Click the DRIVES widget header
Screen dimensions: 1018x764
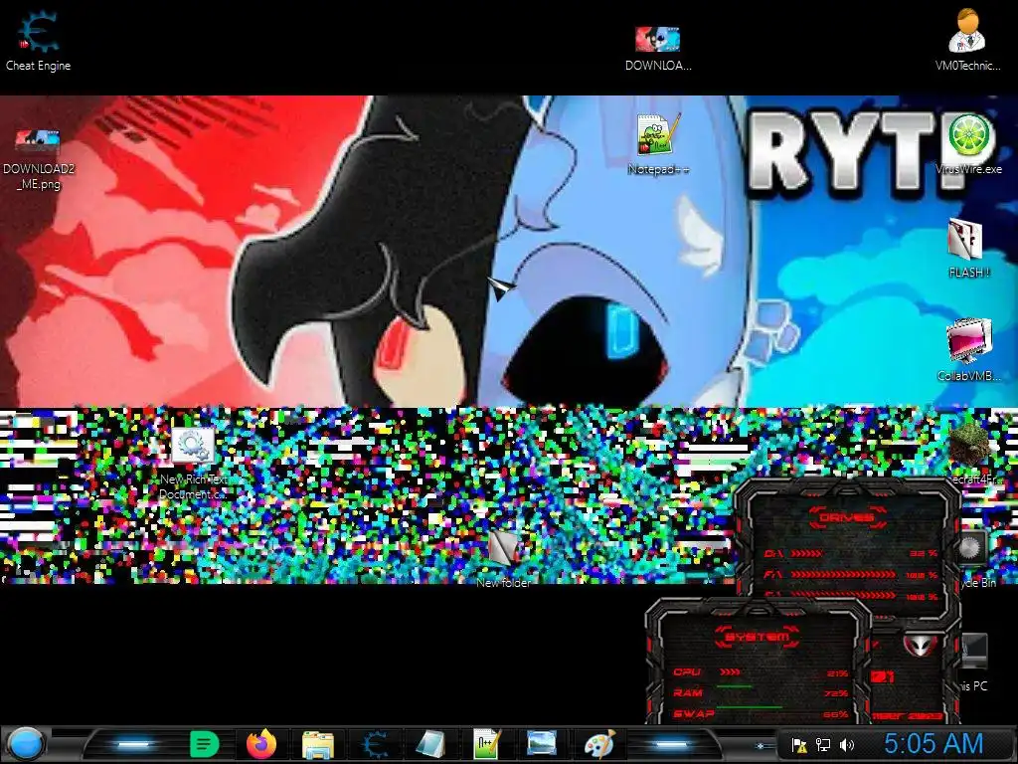coord(847,517)
